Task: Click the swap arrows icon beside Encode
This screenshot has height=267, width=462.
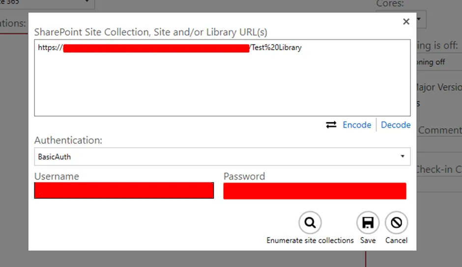Action: pos(331,125)
